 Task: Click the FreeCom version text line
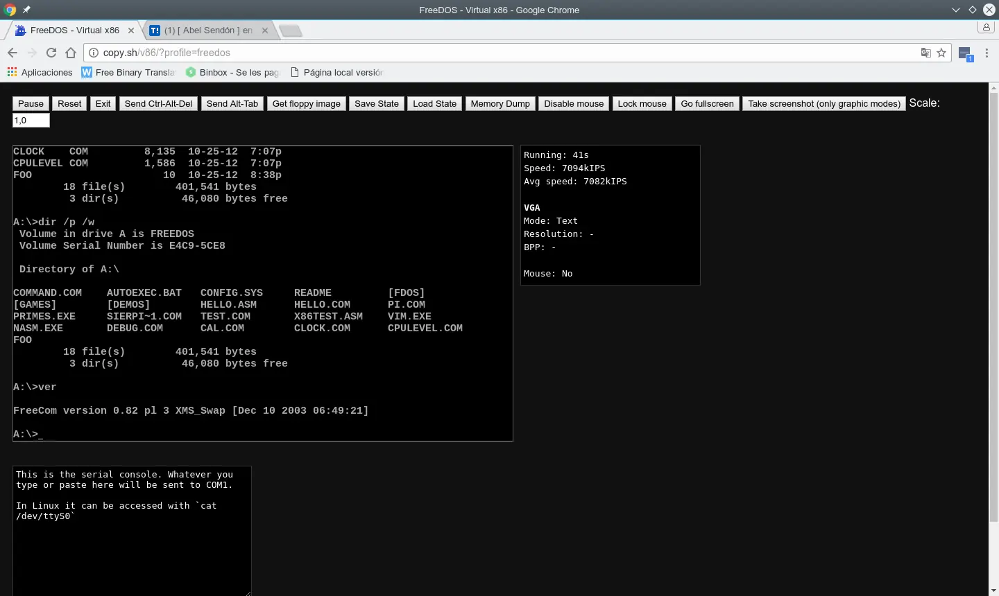[x=191, y=410]
